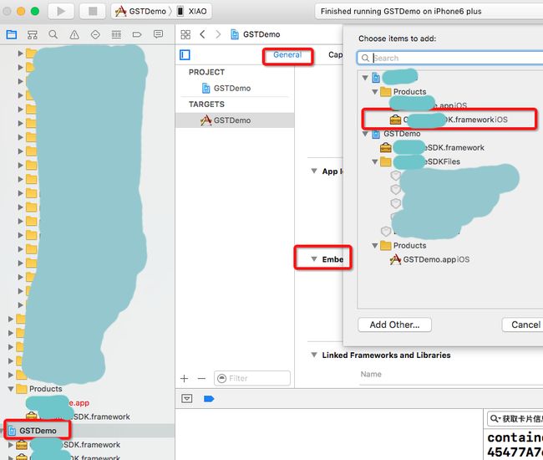
Task: Go forward in editor history
Action: coord(218,34)
